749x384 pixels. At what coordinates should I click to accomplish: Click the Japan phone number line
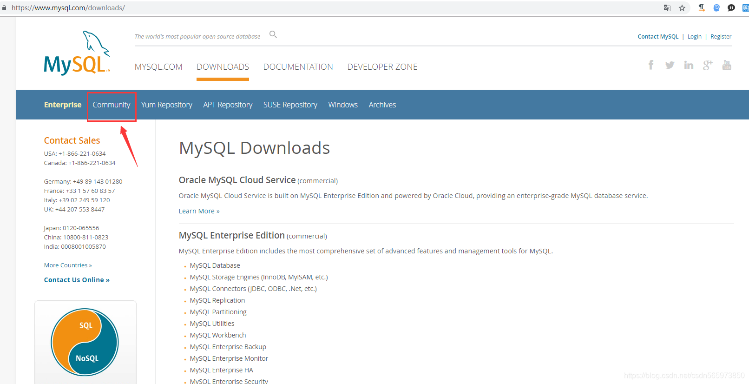72,228
